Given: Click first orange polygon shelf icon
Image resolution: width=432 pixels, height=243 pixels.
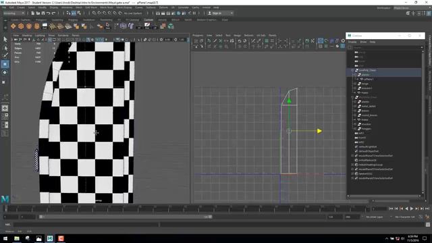Looking at the screenshot, I should [x=13, y=26].
